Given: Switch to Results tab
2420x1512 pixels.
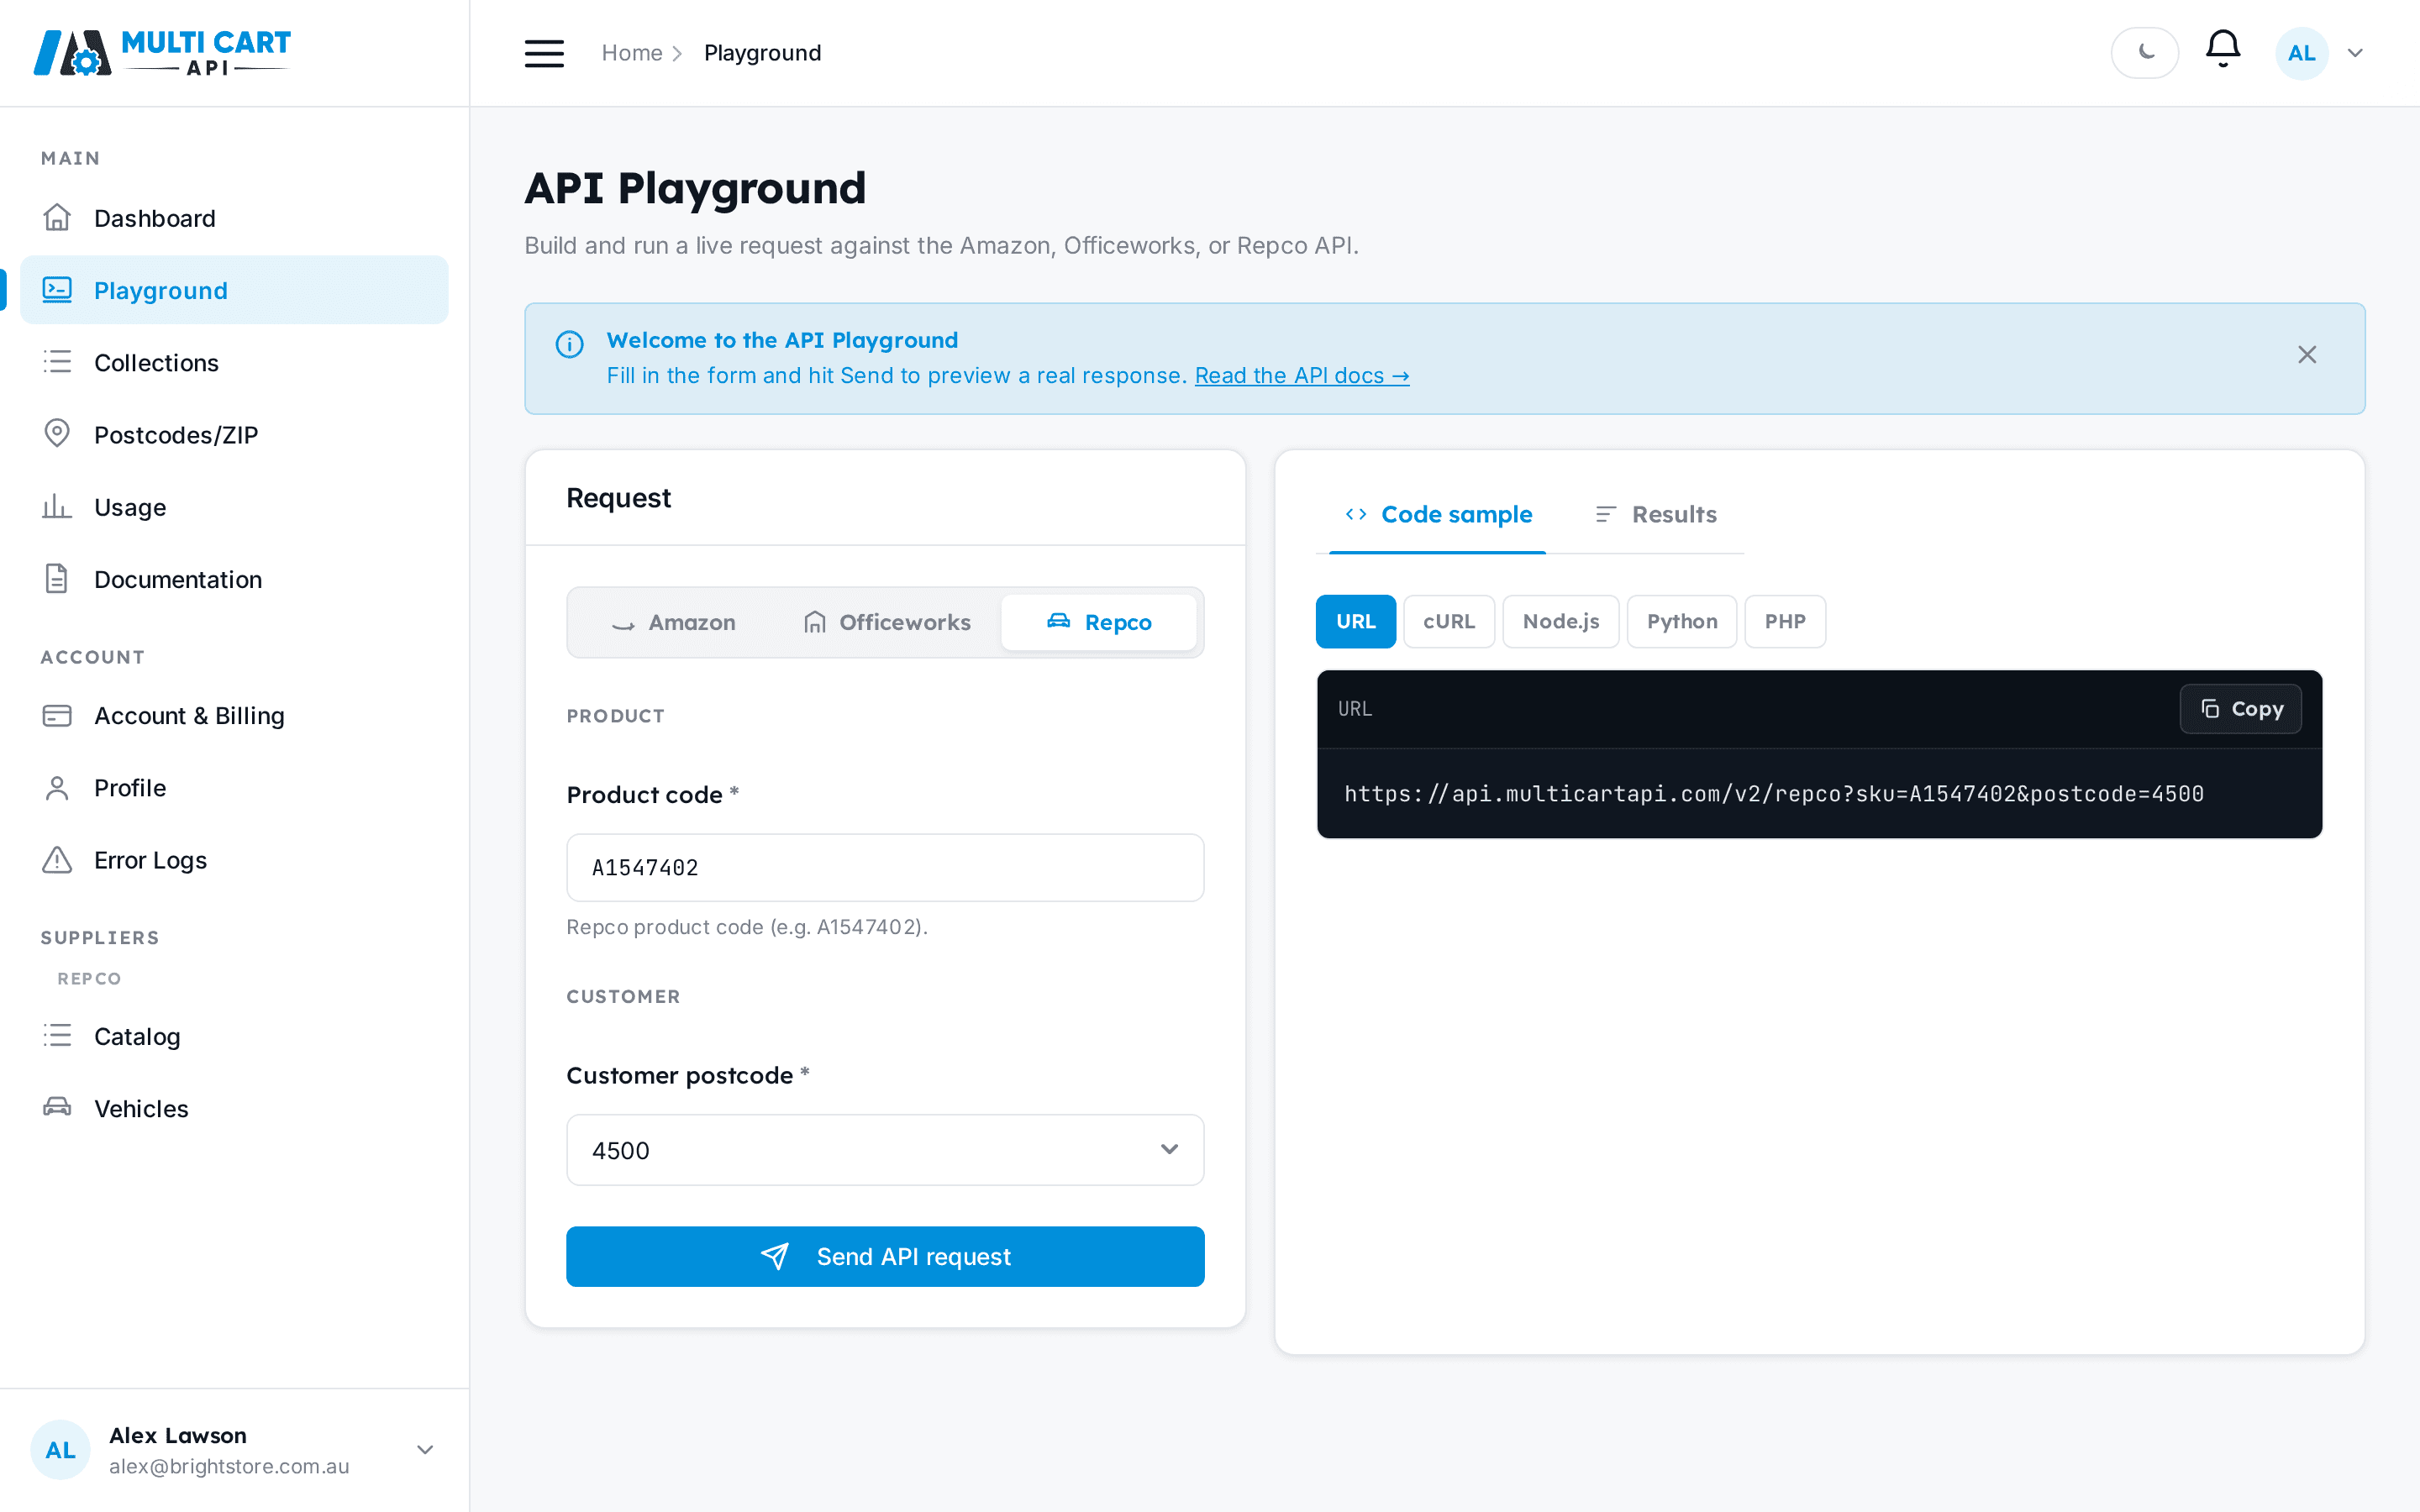Looking at the screenshot, I should tap(1656, 514).
